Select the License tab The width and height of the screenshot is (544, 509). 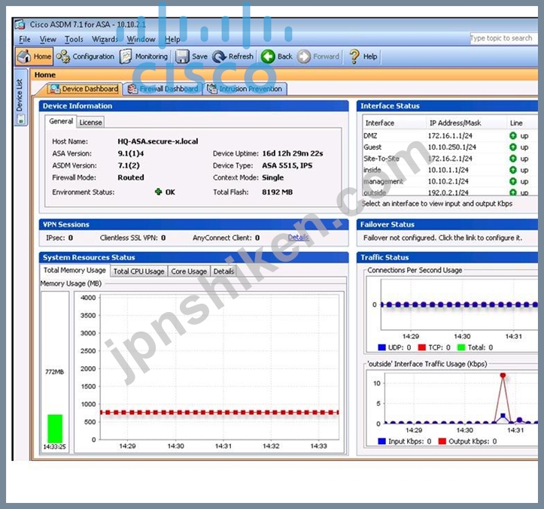[x=90, y=123]
